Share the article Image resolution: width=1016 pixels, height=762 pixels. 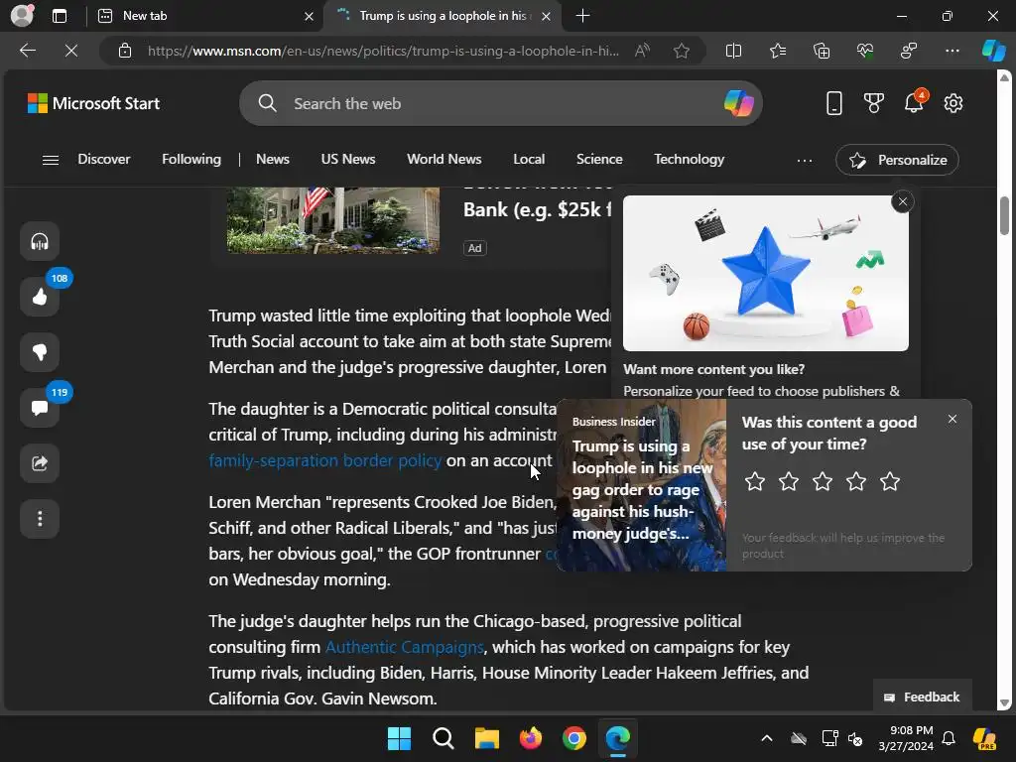point(40,463)
